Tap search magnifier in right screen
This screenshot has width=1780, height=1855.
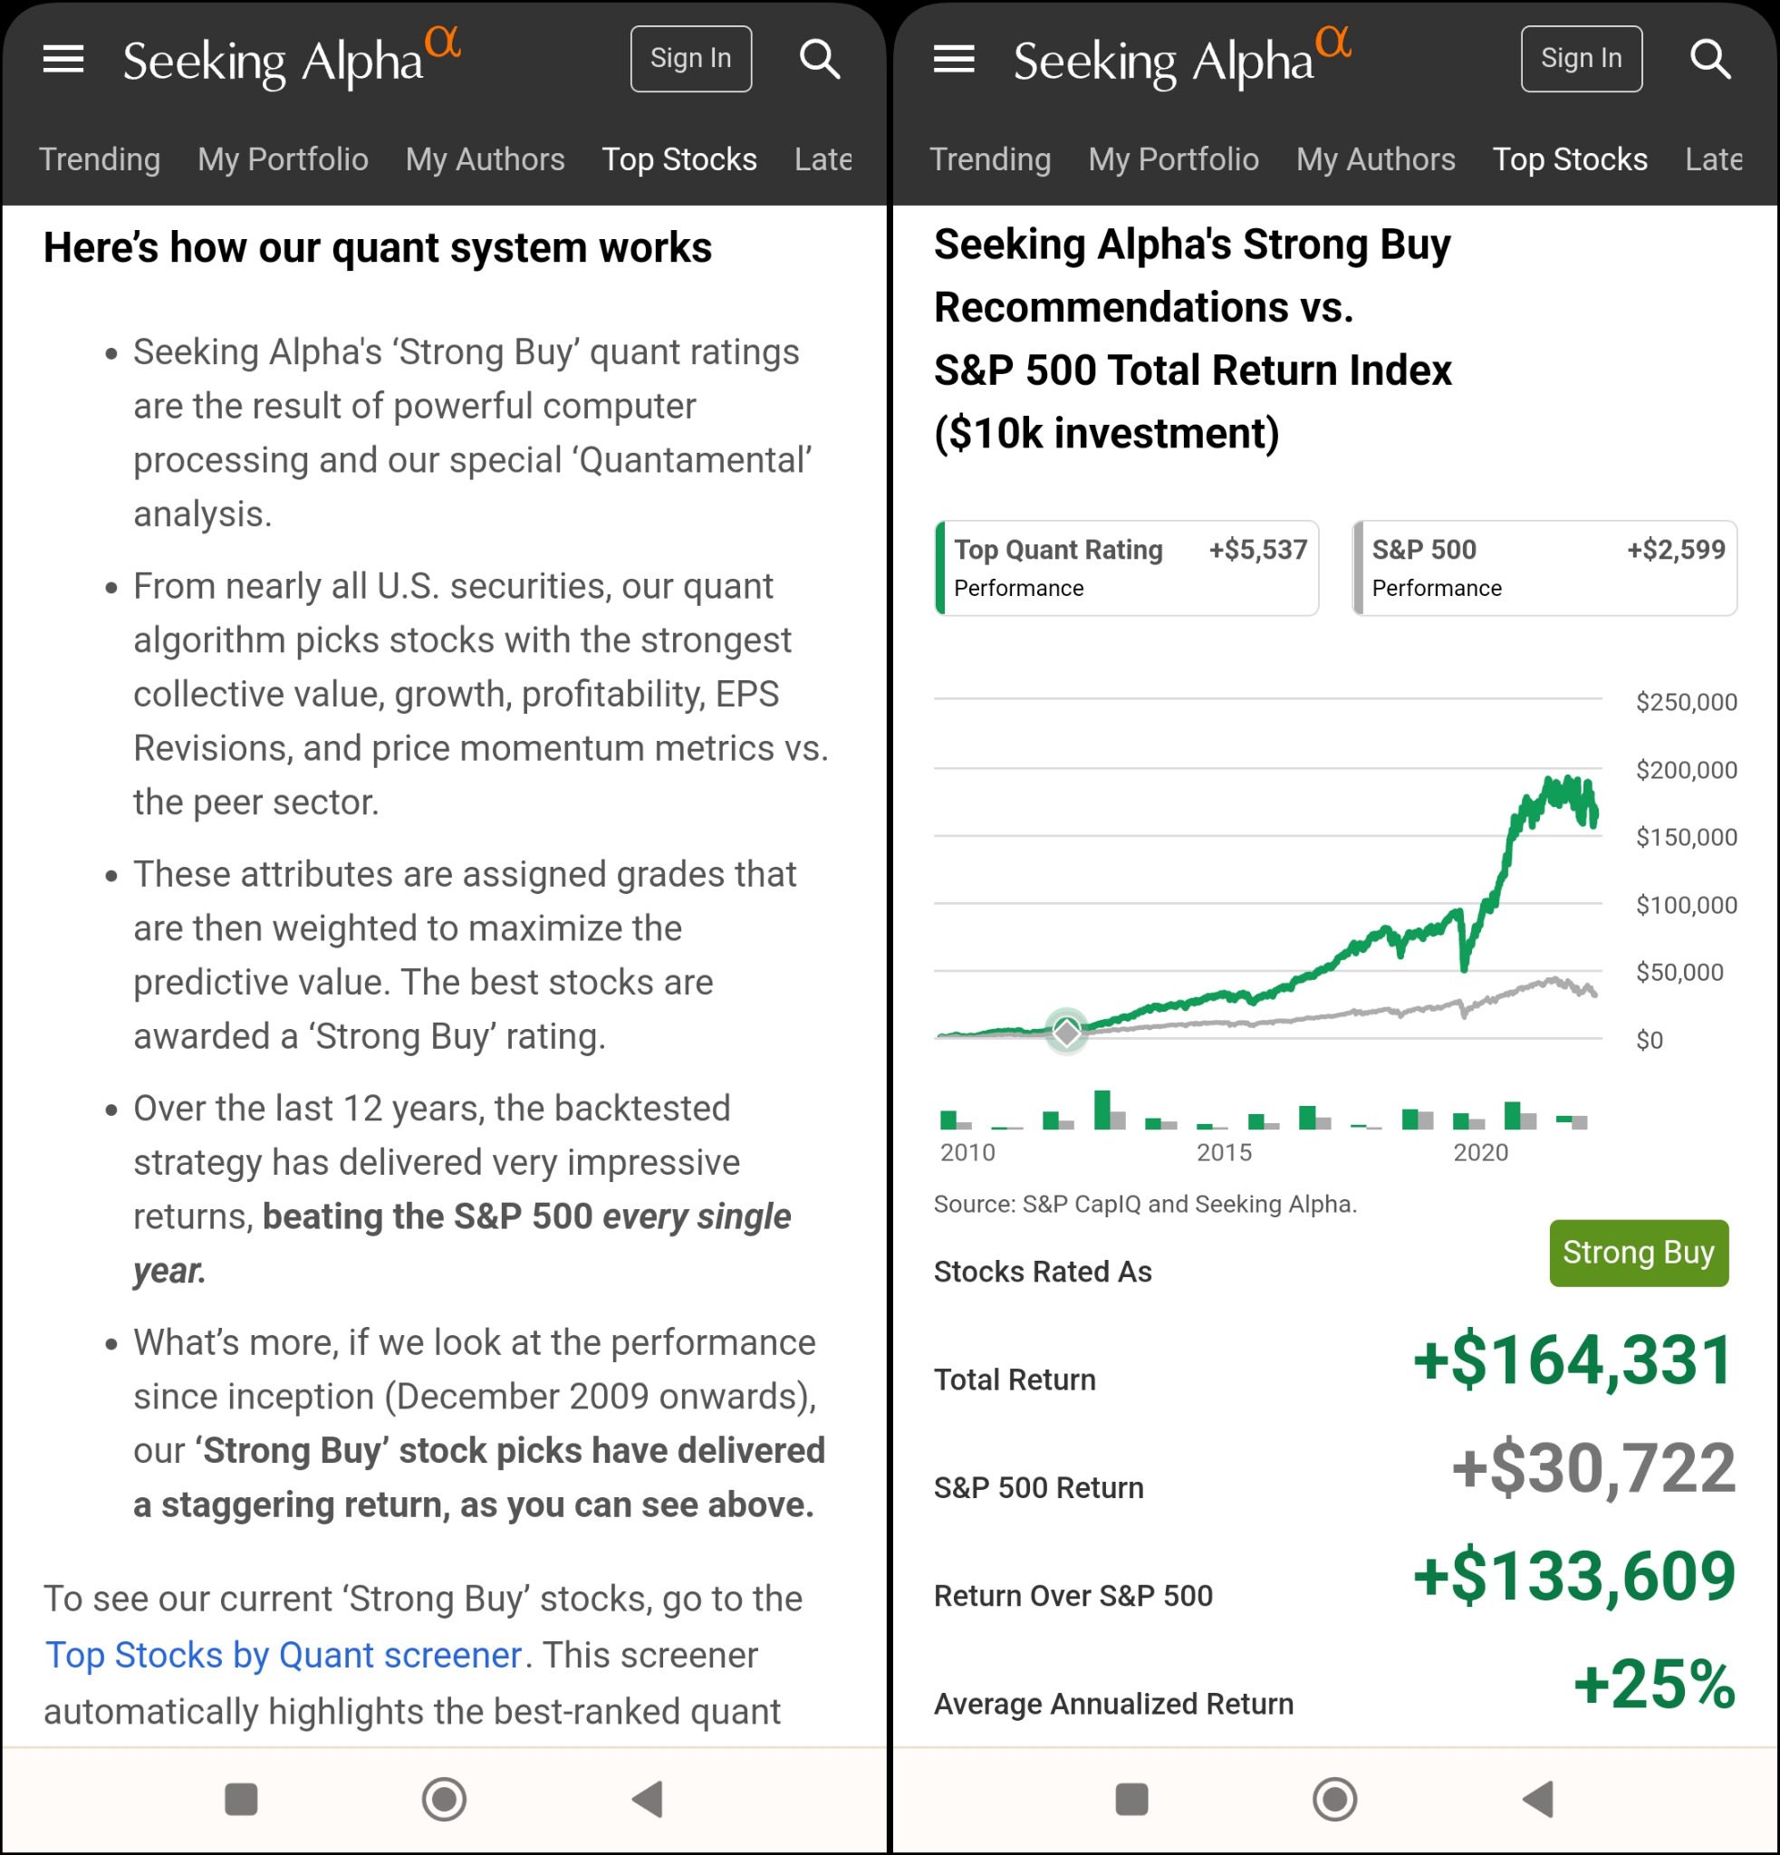1710,59
